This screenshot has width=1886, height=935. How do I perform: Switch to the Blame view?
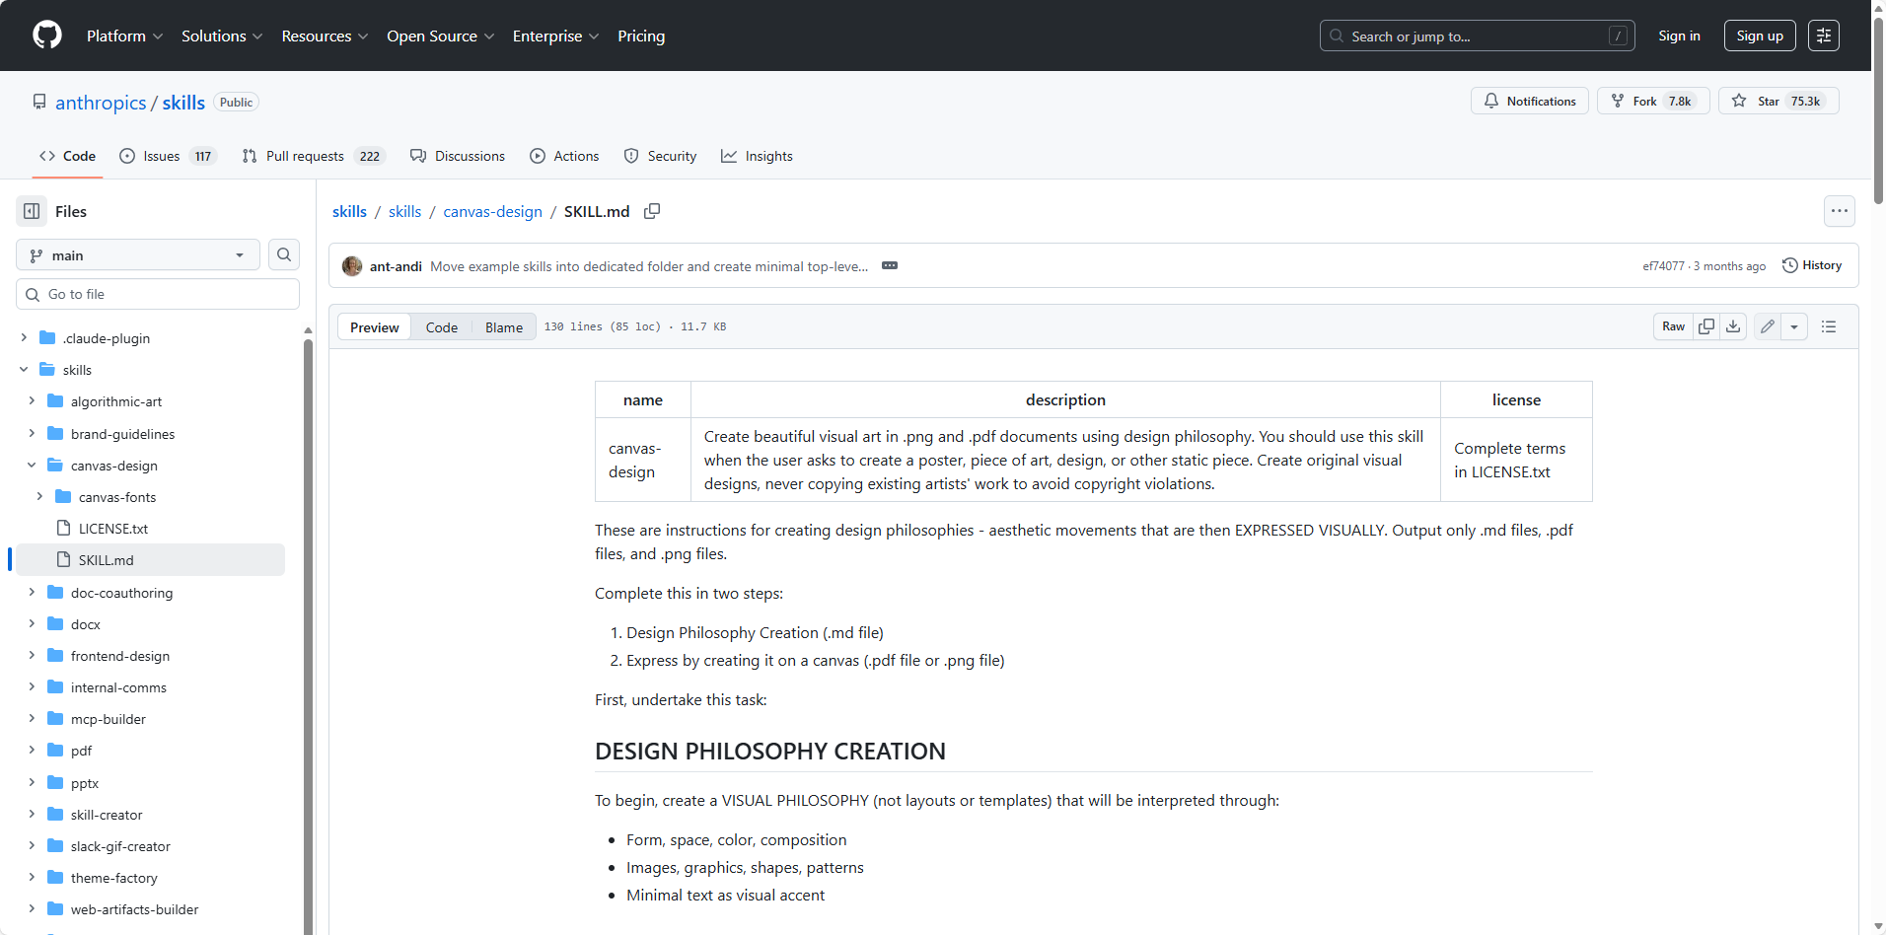coord(503,327)
